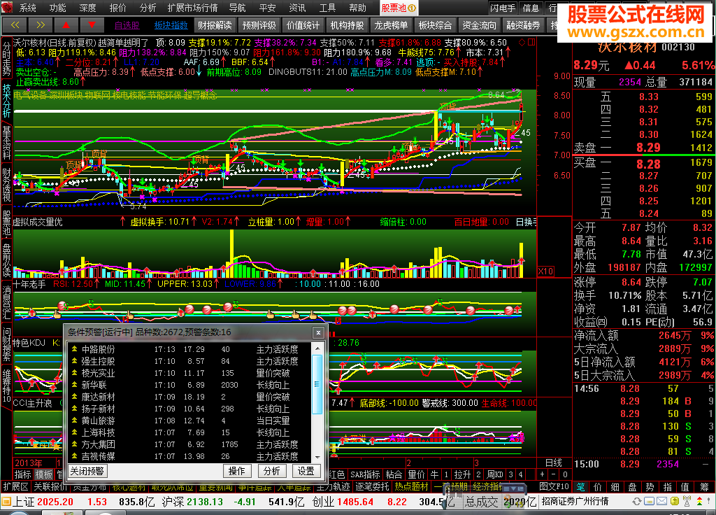This screenshot has height=515, width=716.
Task: Toggle the 笔 tick view tab
Action: tap(580, 487)
